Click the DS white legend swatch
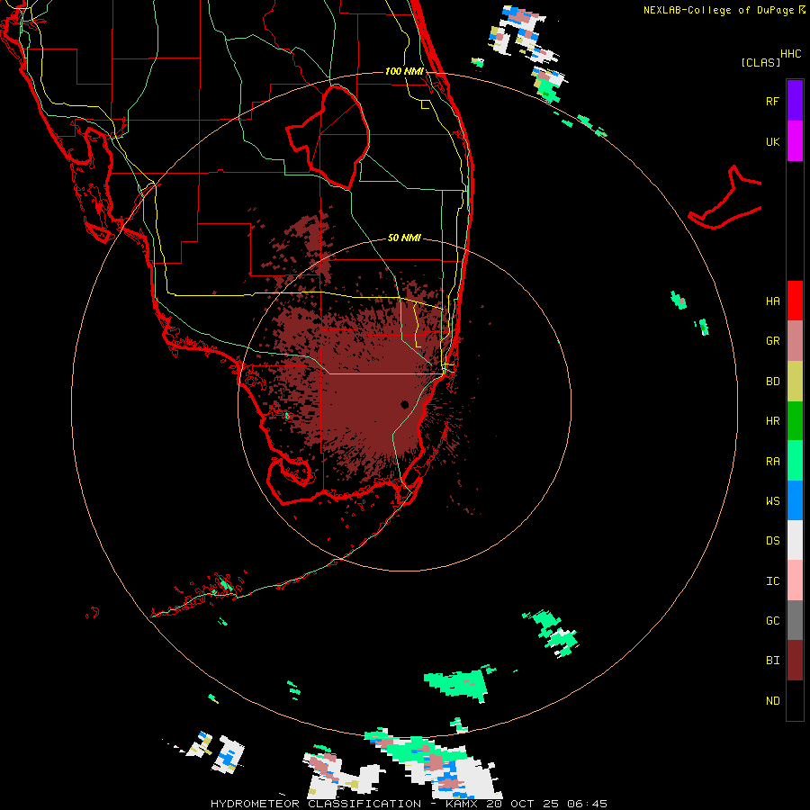810x810 pixels. tap(795, 540)
